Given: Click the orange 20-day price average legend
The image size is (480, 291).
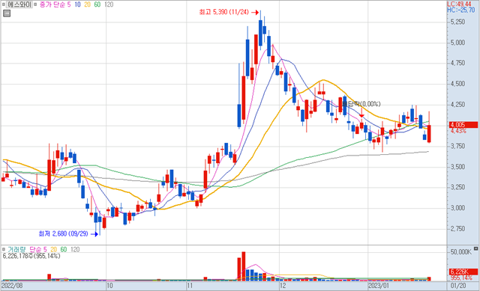Looking at the screenshot, I should [87, 4].
